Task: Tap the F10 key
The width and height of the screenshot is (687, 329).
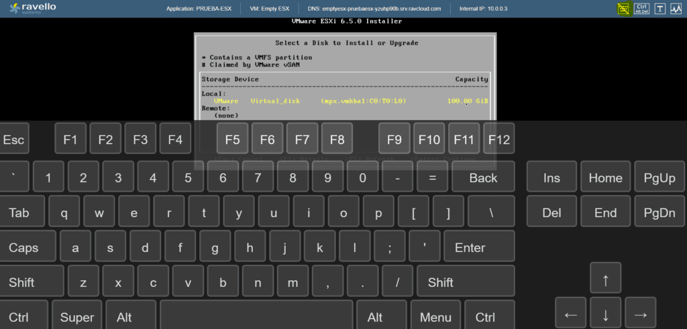Action: 429,138
